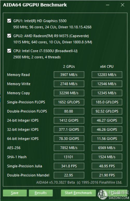Select the 377.1 GIOPS 32-bit result

(x=69, y=129)
